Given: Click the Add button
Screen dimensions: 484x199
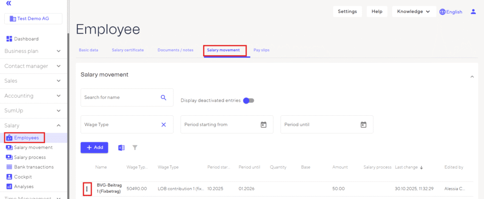Looking at the screenshot, I should (x=94, y=147).
